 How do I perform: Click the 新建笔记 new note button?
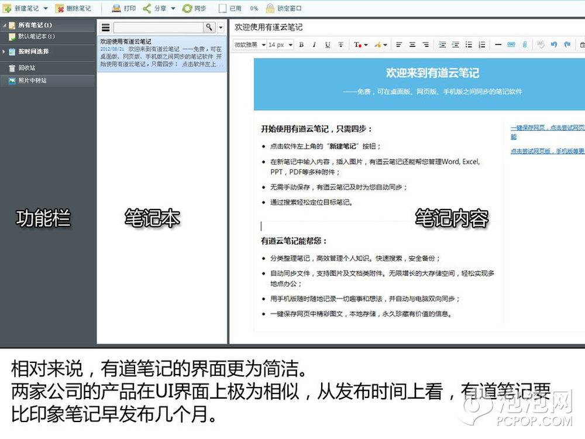pyautogui.click(x=21, y=8)
